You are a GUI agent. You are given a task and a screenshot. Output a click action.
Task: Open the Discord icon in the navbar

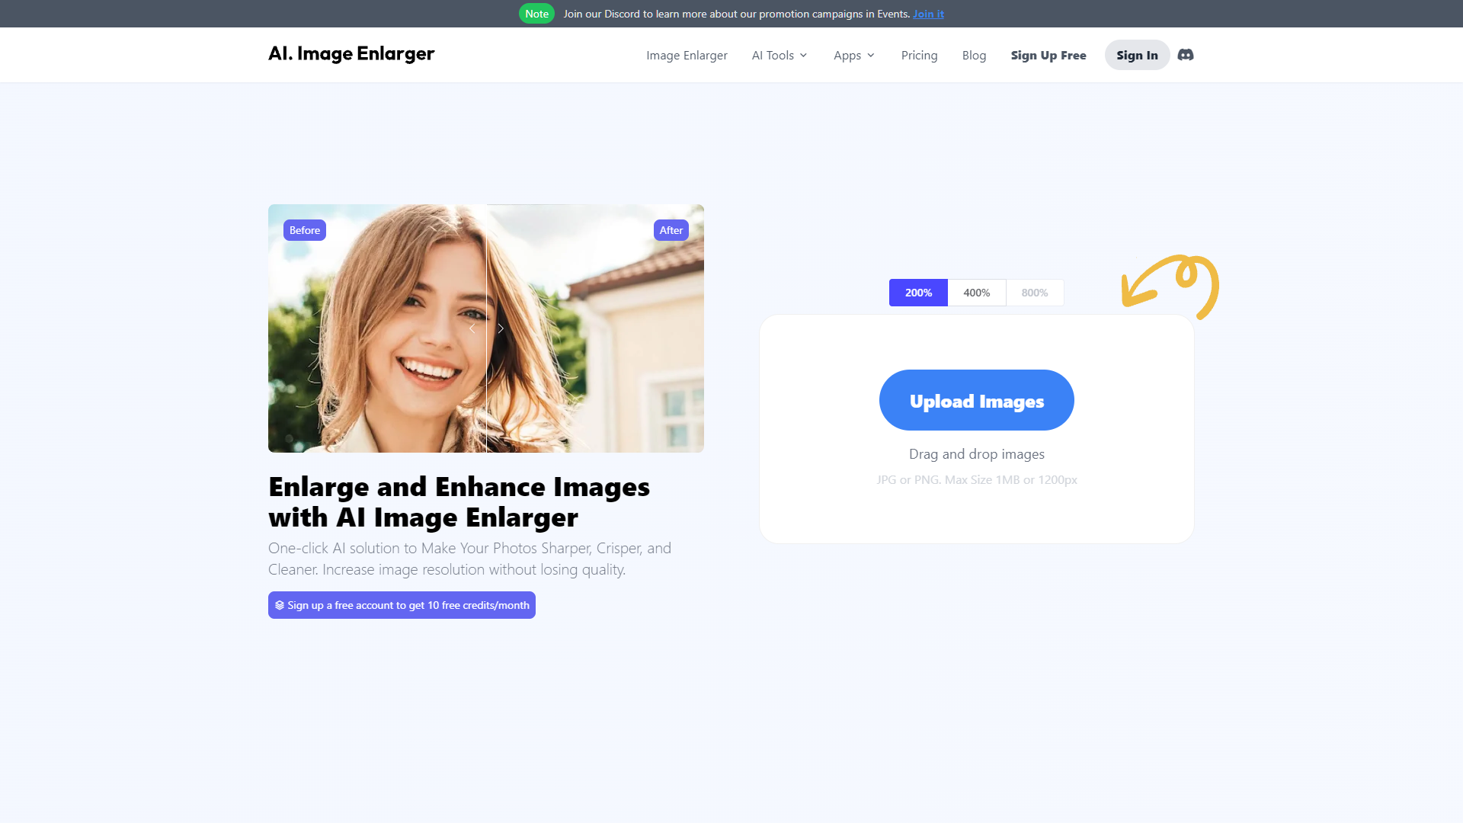[1185, 55]
